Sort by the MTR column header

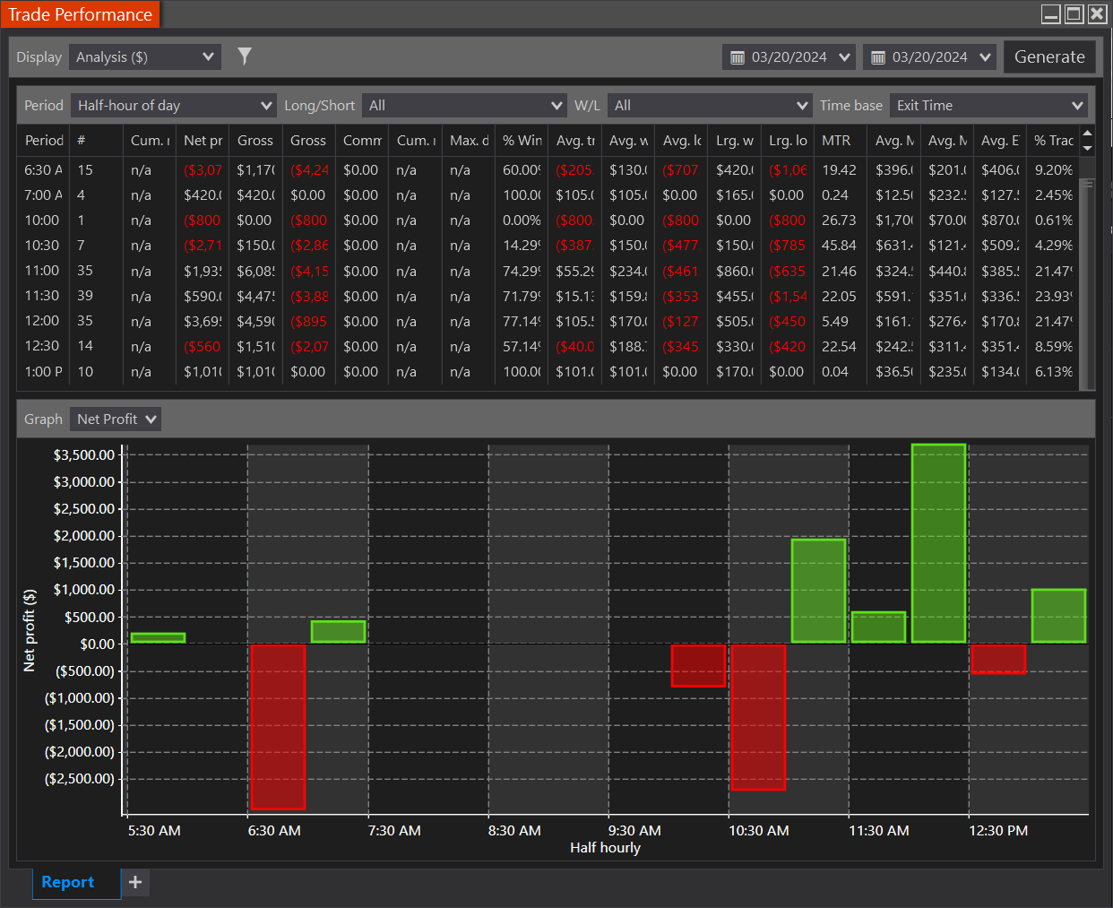[841, 140]
